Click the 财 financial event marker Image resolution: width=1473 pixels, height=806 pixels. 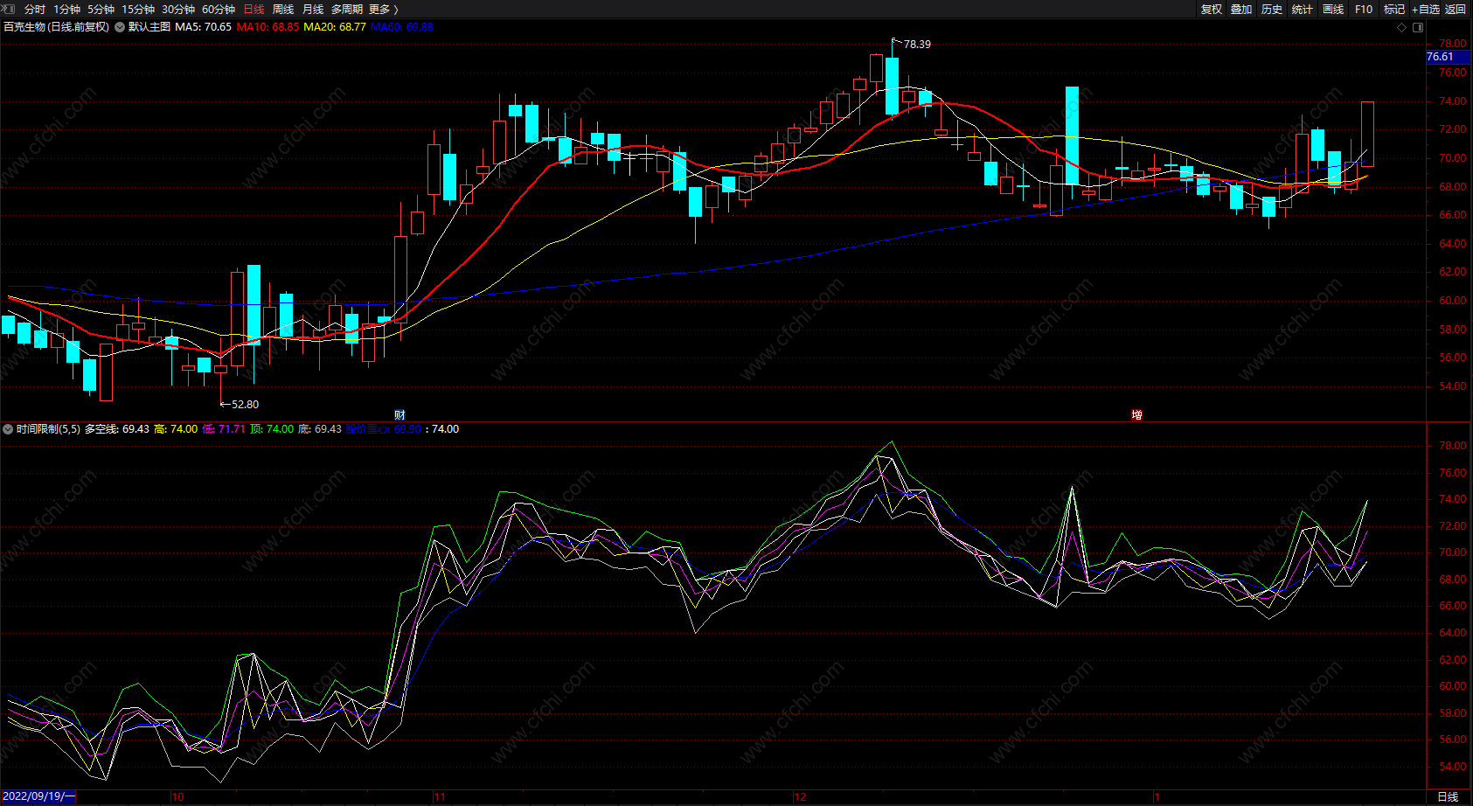(400, 415)
